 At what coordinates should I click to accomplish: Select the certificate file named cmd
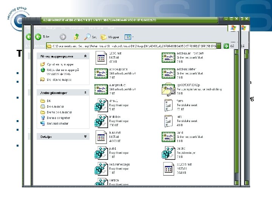pos(168,137)
